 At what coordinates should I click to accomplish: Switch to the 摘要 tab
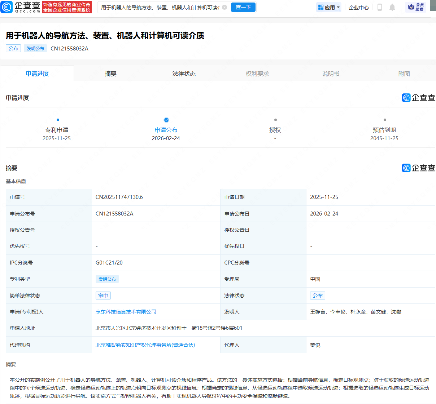pyautogui.click(x=110, y=73)
